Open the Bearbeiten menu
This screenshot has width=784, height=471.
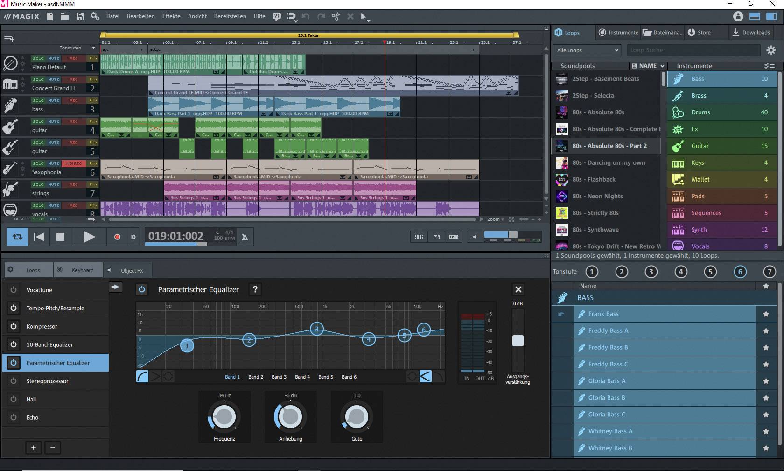(140, 16)
